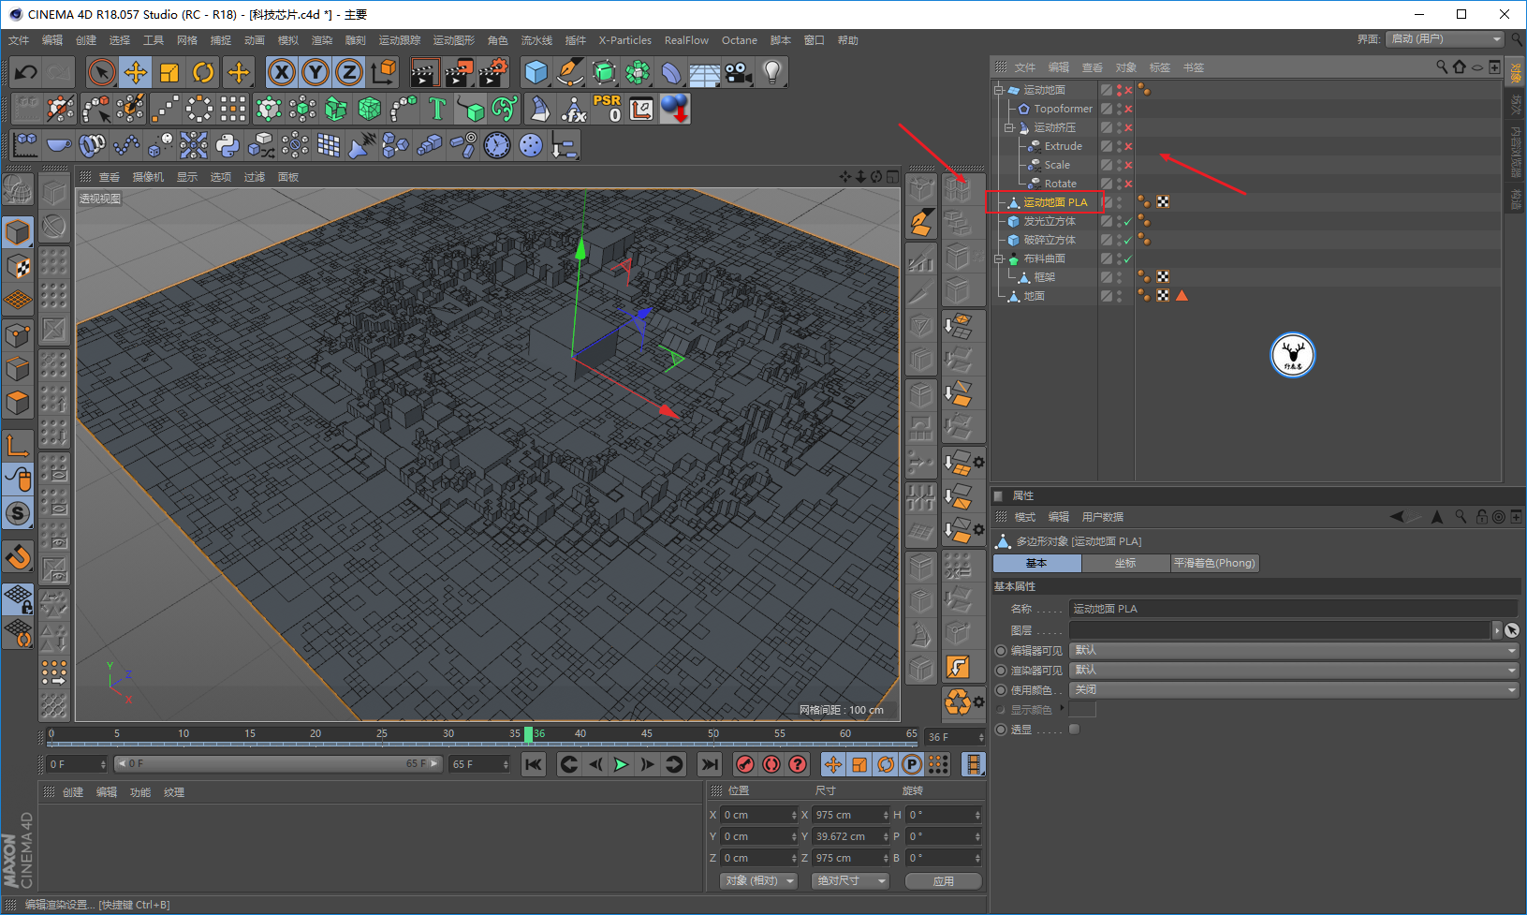Switch the coordinate system icon beside Z
The image size is (1527, 915).
(383, 72)
